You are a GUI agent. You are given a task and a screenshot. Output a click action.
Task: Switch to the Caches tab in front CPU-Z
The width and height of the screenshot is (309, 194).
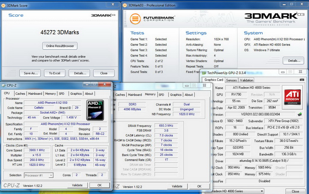pos(20,94)
